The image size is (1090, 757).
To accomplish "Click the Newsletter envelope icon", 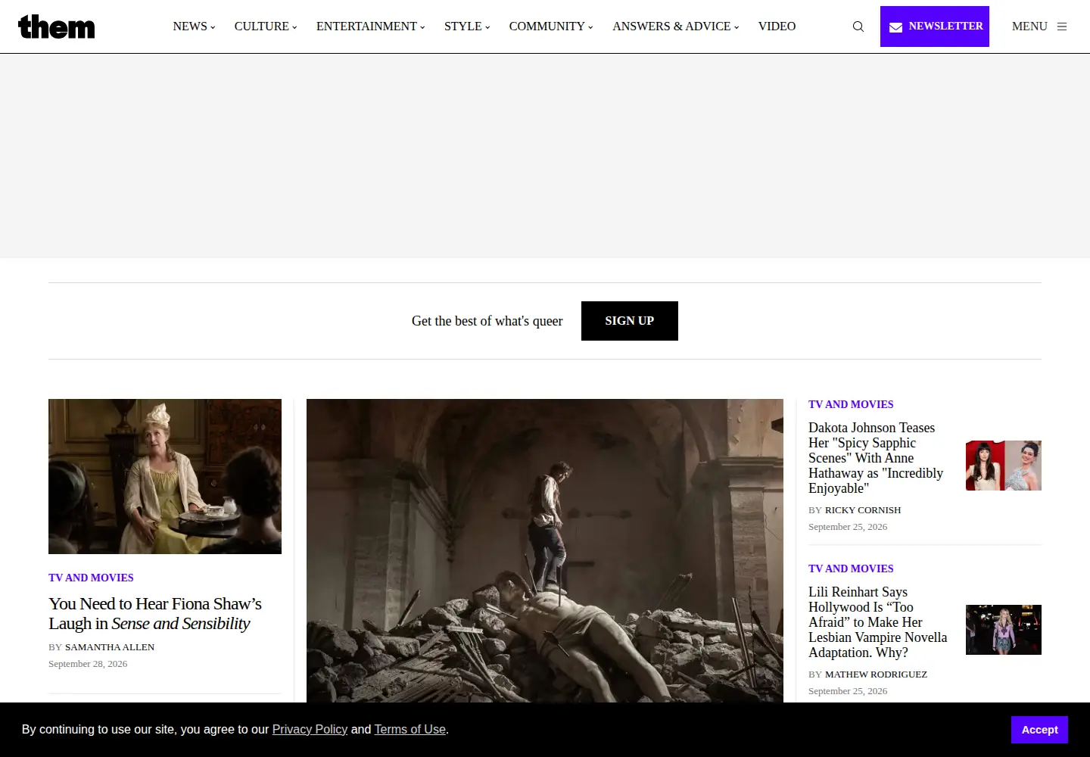I will (895, 27).
